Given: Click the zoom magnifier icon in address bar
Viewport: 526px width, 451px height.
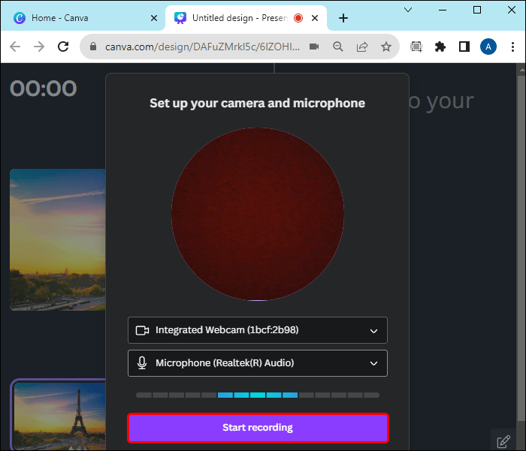Looking at the screenshot, I should point(338,47).
